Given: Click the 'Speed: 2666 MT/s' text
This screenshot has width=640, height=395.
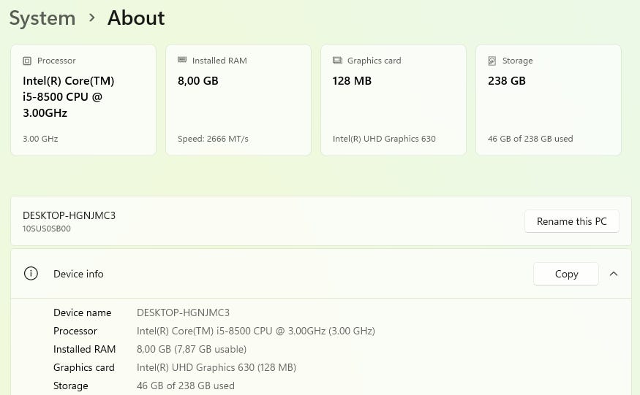Looking at the screenshot, I should (x=213, y=139).
